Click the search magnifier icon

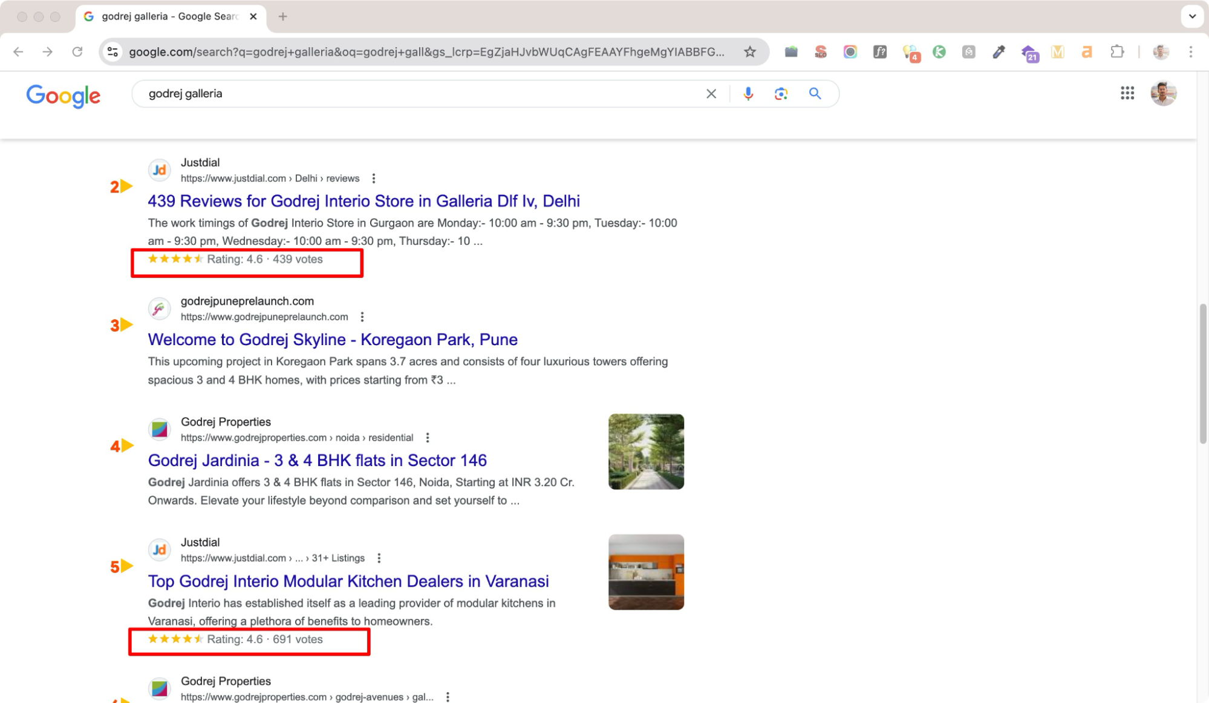[x=815, y=94]
